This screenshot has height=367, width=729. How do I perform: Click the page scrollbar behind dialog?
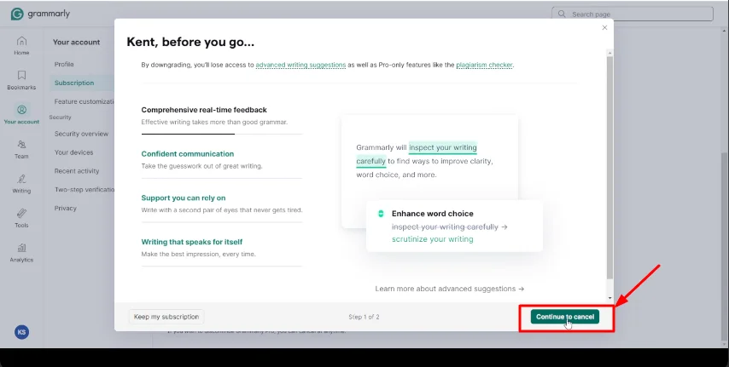(x=725, y=246)
